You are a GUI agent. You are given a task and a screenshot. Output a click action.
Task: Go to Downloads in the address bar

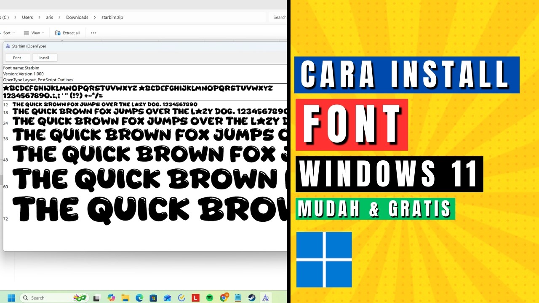[x=77, y=17]
